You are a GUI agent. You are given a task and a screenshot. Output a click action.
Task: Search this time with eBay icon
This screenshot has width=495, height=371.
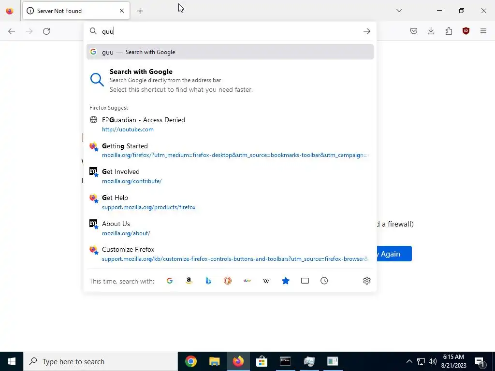[x=247, y=281]
